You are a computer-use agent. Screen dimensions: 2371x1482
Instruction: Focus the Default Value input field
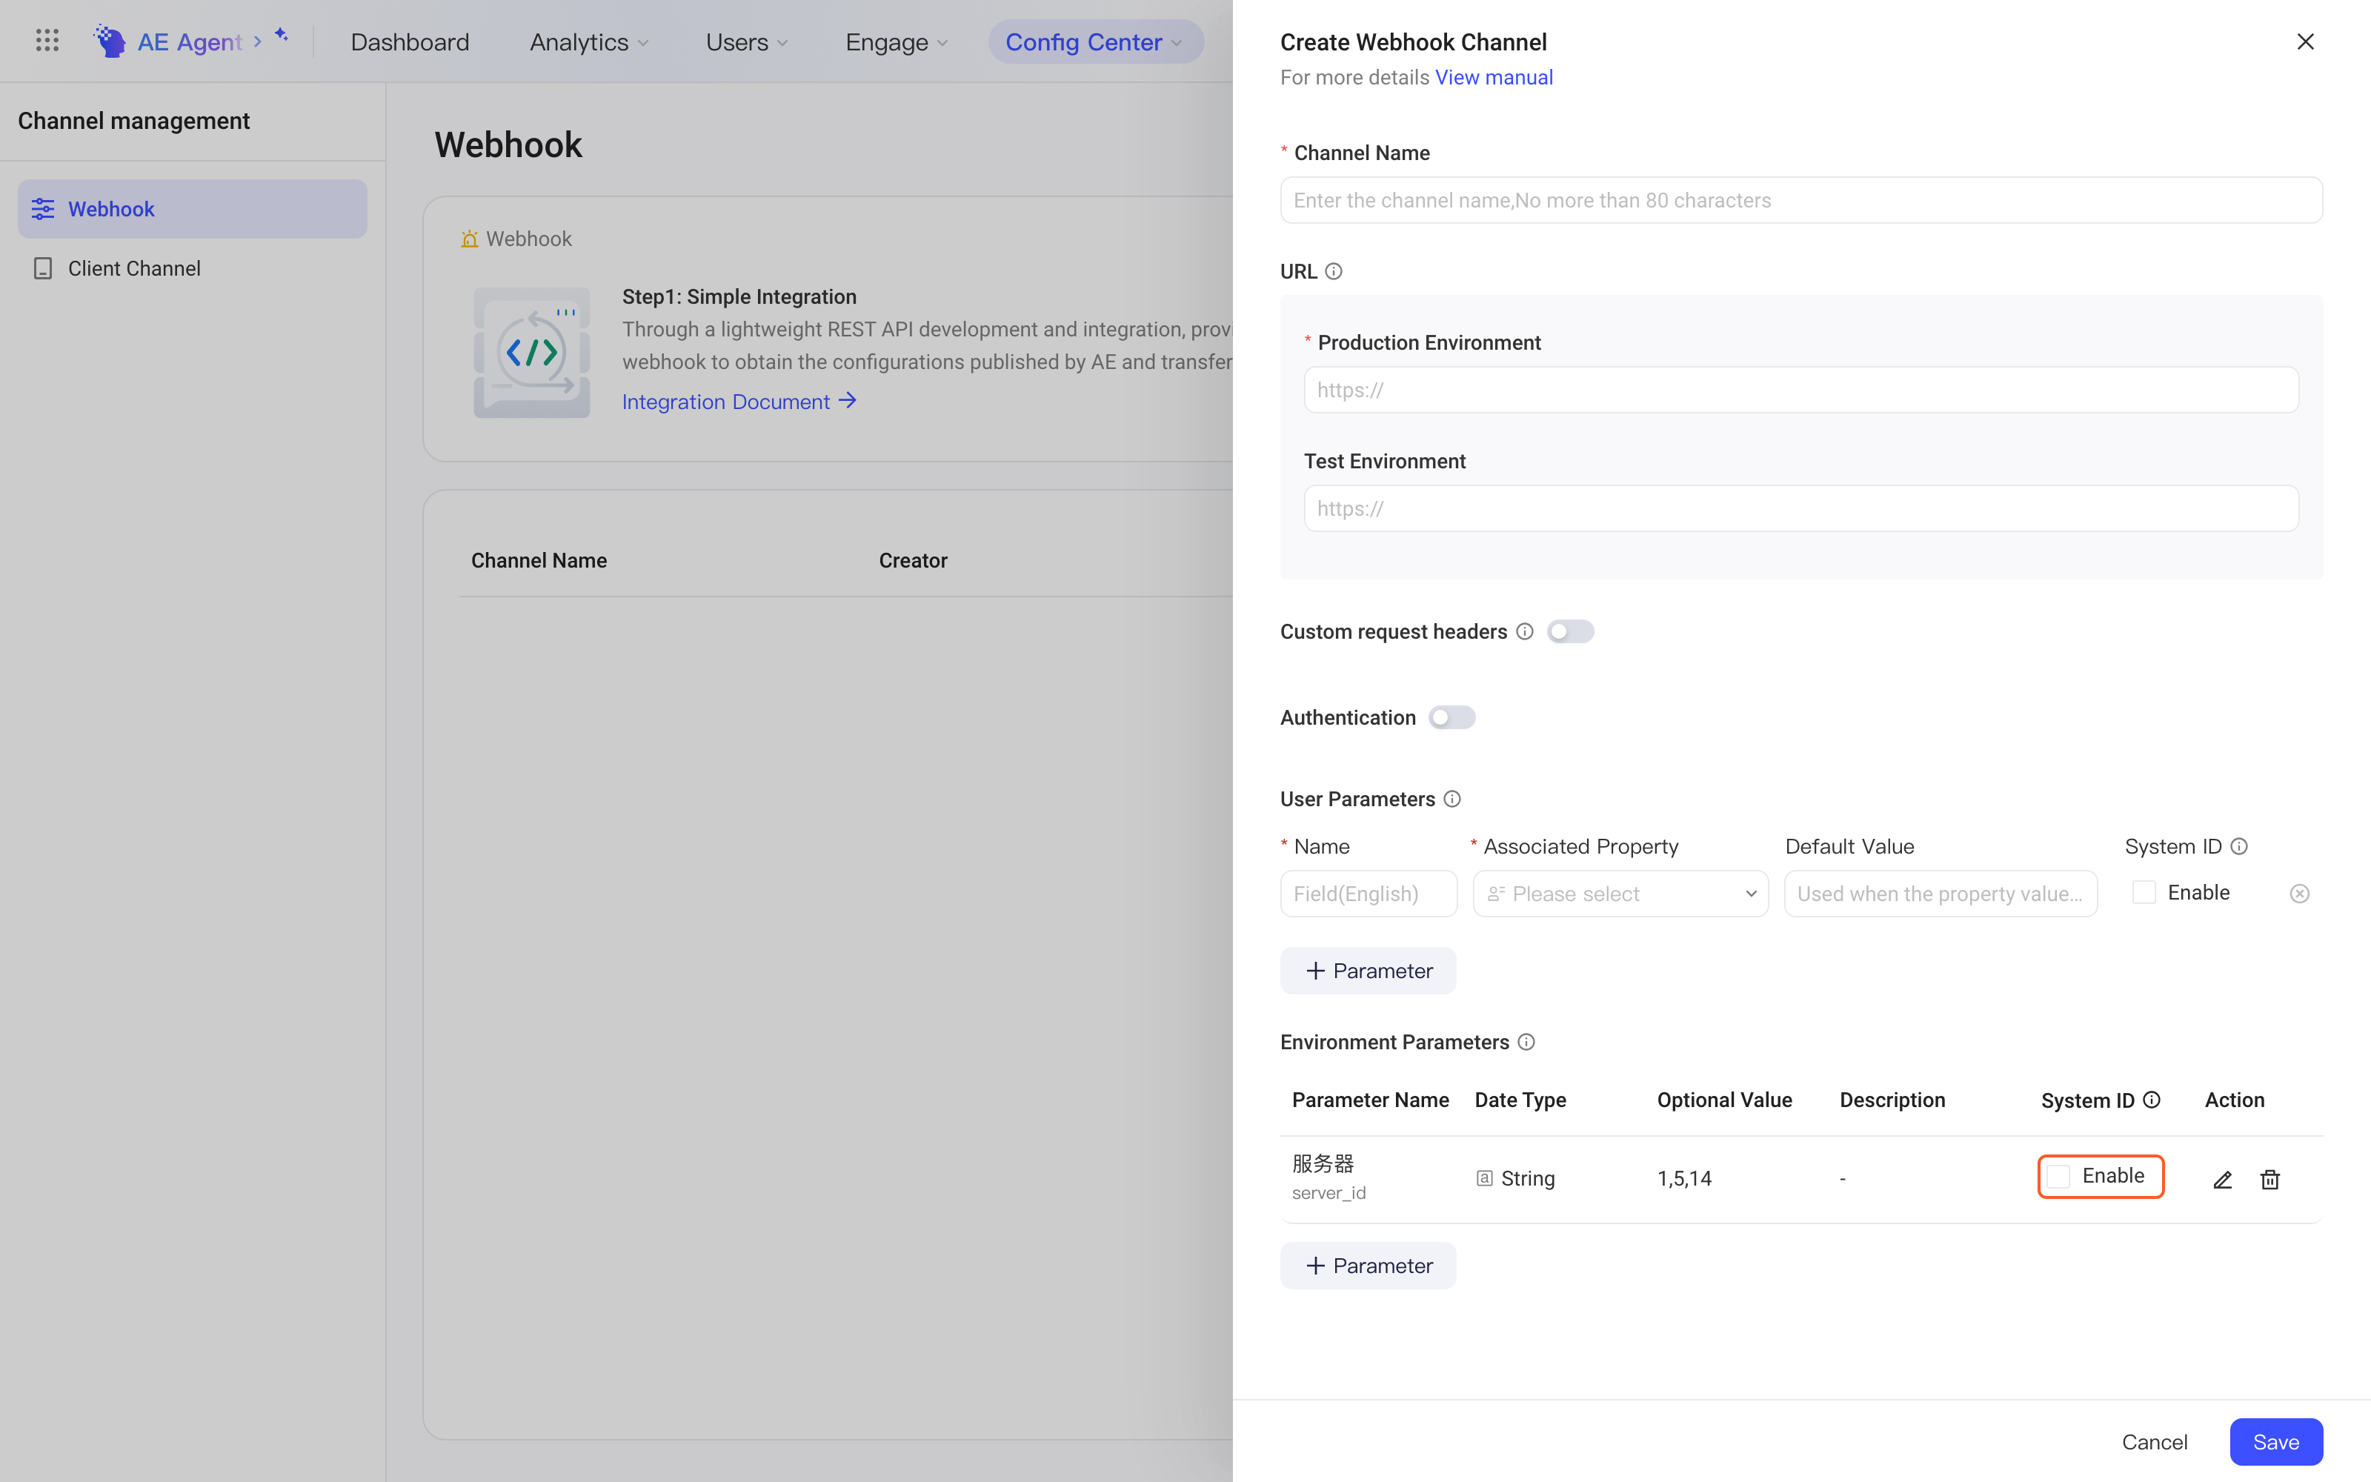point(1940,894)
